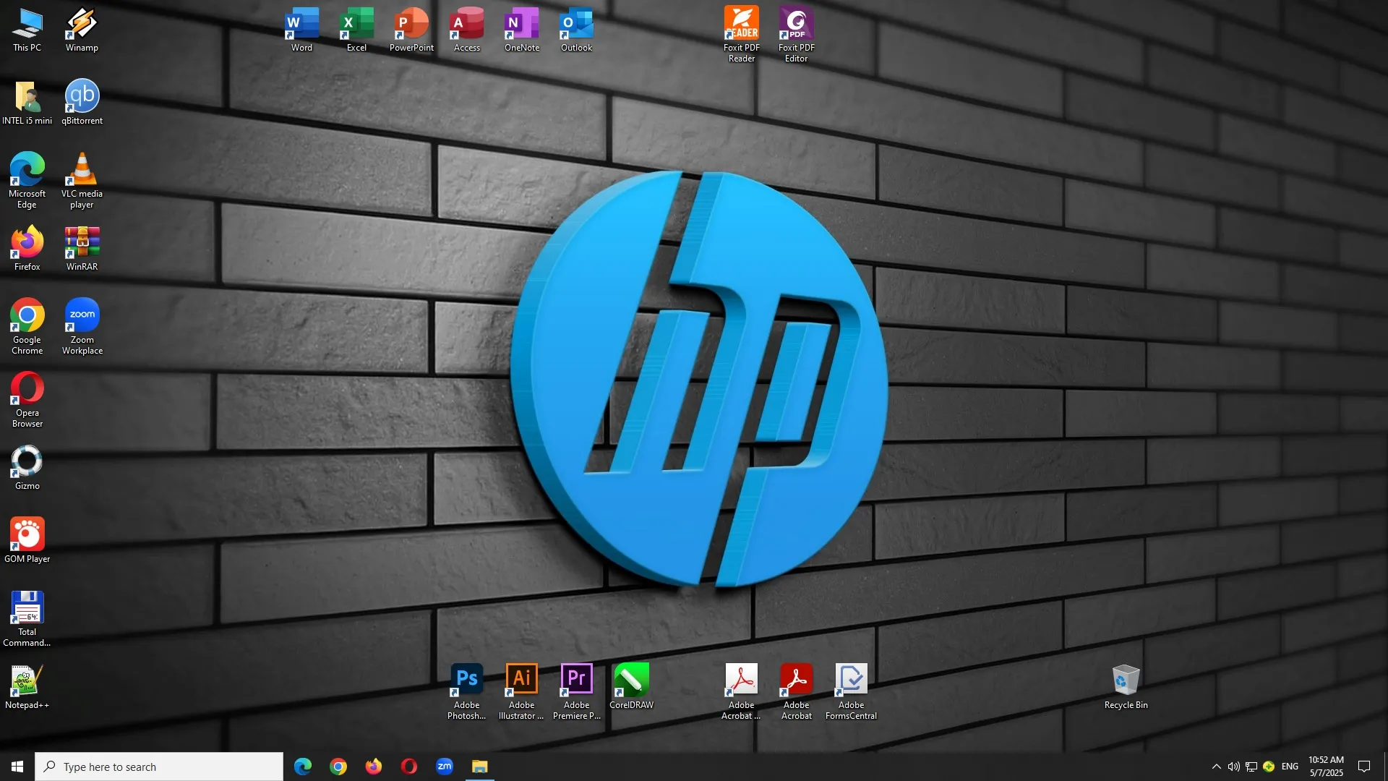This screenshot has height=781, width=1388.
Task: Open network status in system tray
Action: [x=1251, y=767]
